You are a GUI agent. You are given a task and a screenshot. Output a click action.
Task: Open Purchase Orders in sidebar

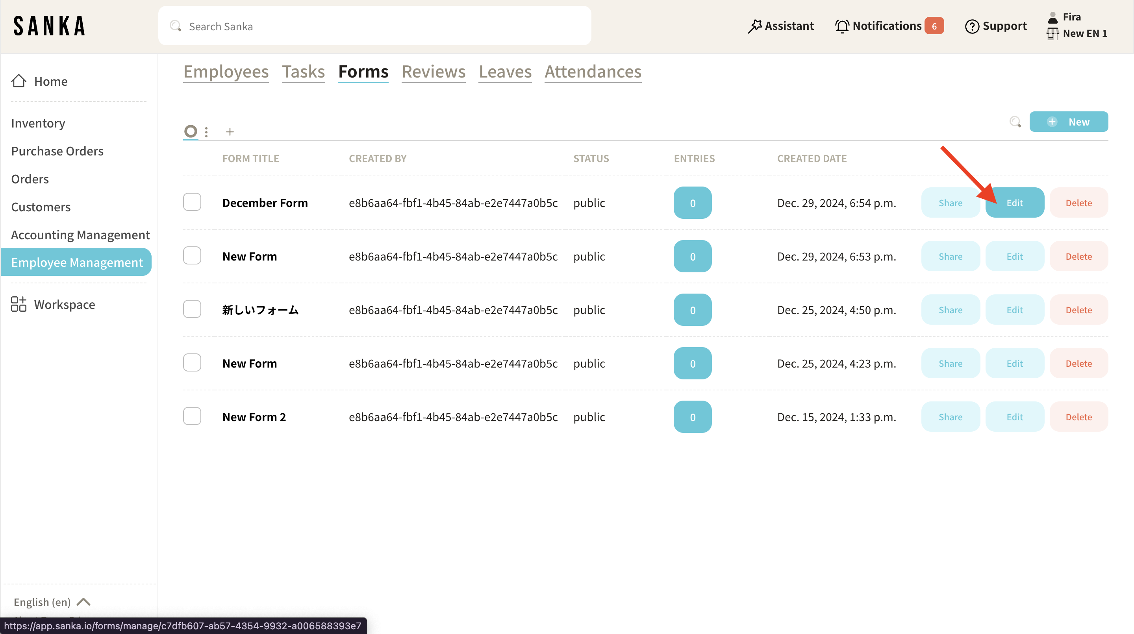tap(57, 151)
